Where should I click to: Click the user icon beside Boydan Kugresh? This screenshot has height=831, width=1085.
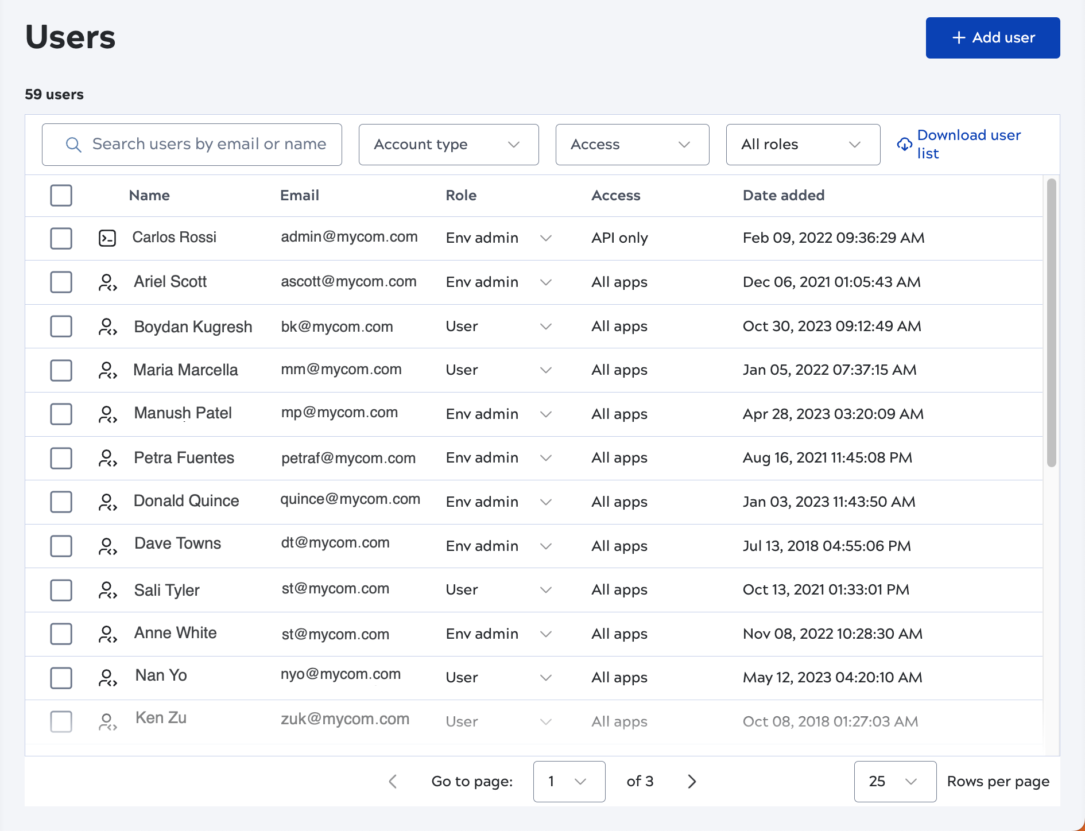pyautogui.click(x=107, y=327)
